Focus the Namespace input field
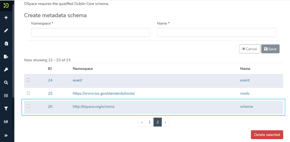 90,33
